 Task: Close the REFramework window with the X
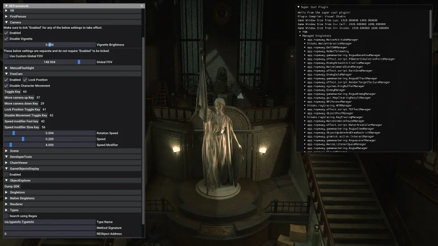(x=141, y=6)
